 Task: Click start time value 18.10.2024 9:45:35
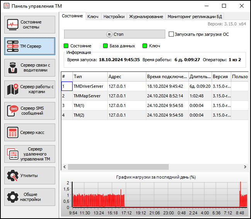[119, 60]
